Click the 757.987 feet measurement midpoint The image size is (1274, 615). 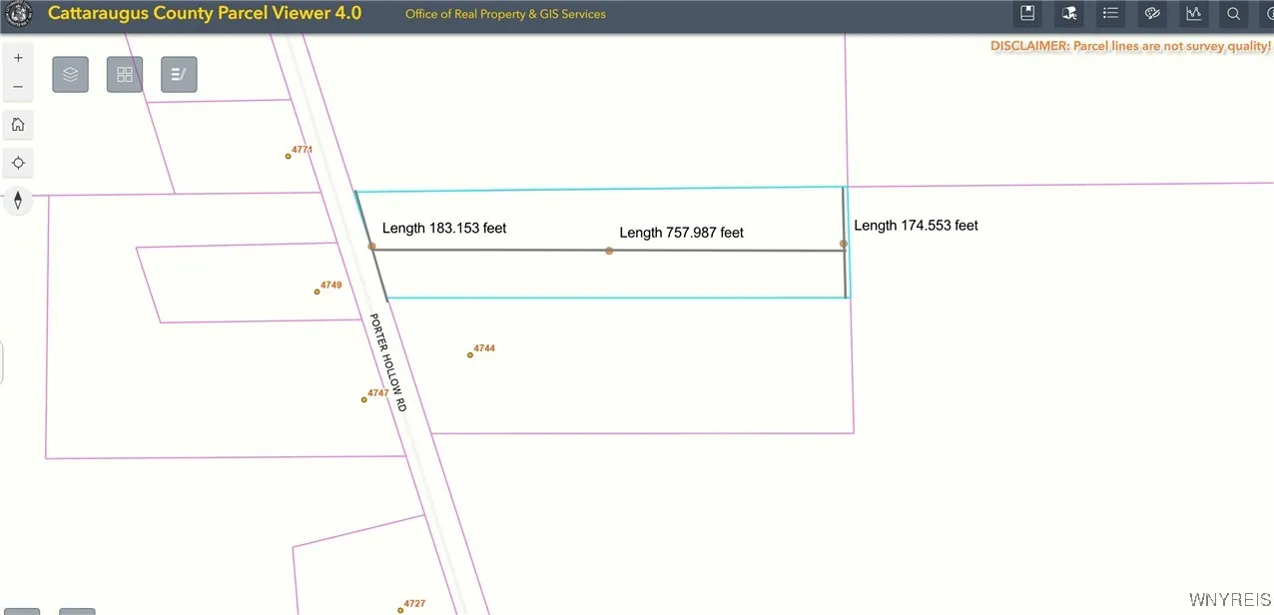click(609, 251)
